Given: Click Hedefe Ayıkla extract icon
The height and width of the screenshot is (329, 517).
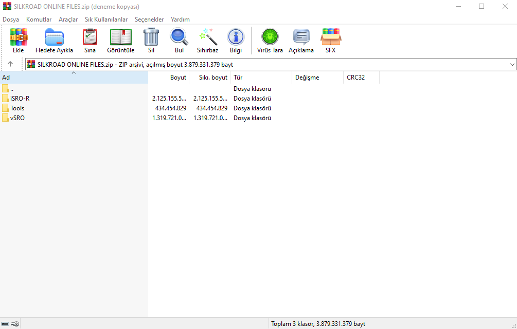Looking at the screenshot, I should point(54,41).
